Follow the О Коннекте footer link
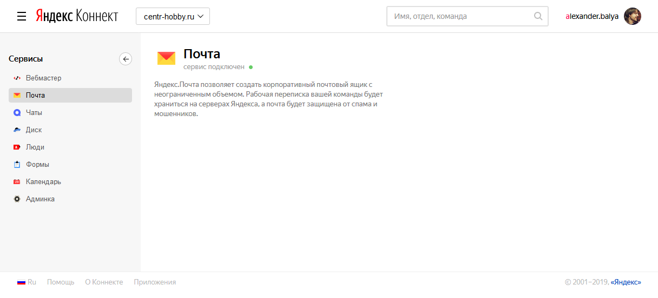Viewport: 658px width, 298px height. [x=104, y=282]
